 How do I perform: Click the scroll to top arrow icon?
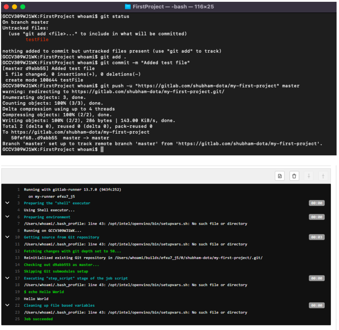tap(309, 176)
